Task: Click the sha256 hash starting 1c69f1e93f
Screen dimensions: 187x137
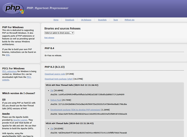Action: coord(91,95)
